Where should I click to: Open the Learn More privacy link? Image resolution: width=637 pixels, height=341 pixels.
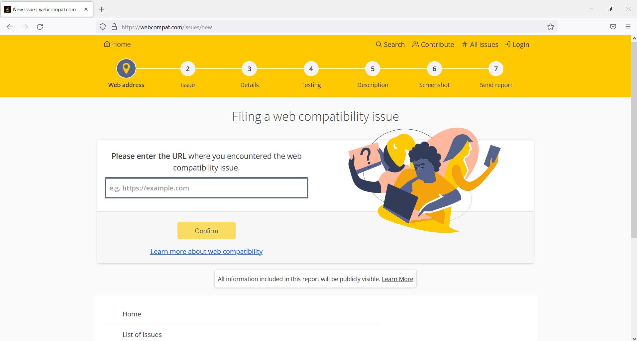click(397, 279)
